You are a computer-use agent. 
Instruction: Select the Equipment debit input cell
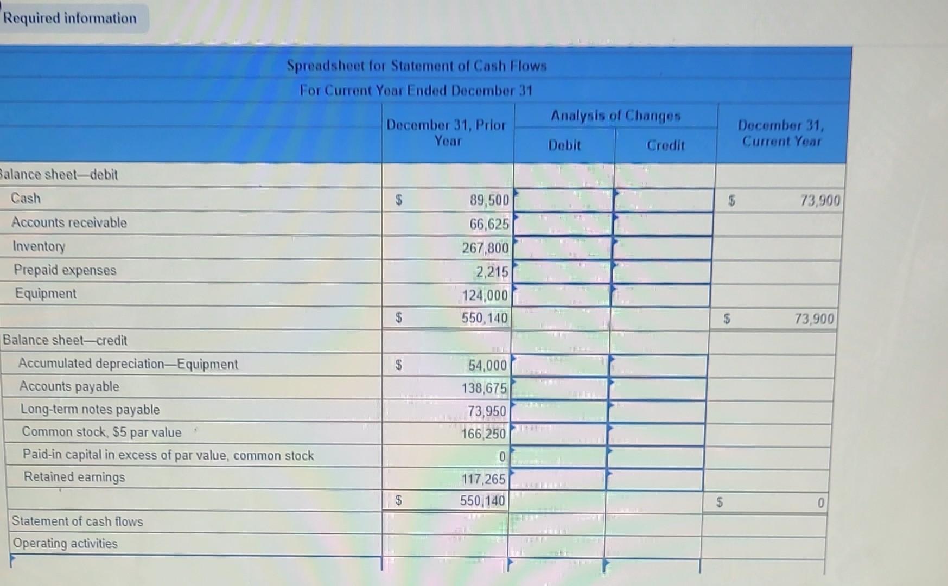[561, 296]
